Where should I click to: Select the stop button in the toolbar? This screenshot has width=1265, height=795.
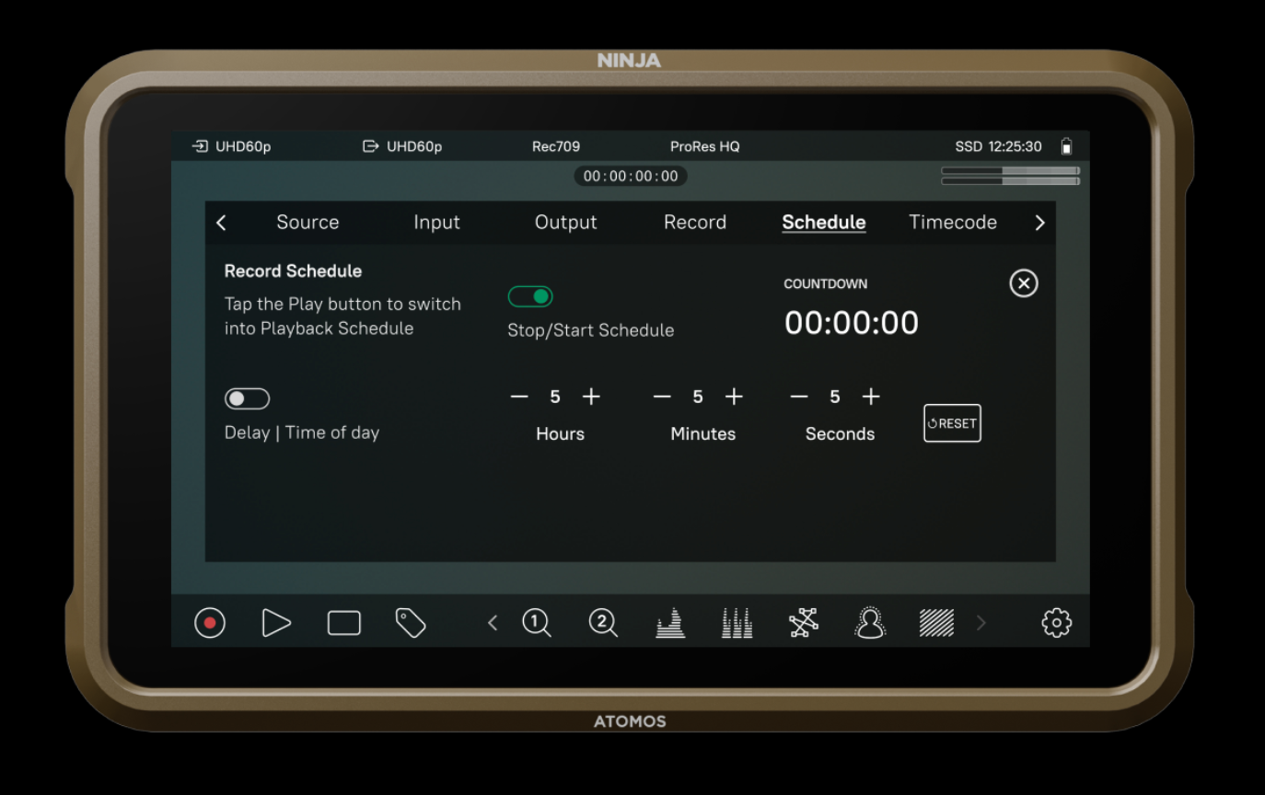pyautogui.click(x=343, y=623)
